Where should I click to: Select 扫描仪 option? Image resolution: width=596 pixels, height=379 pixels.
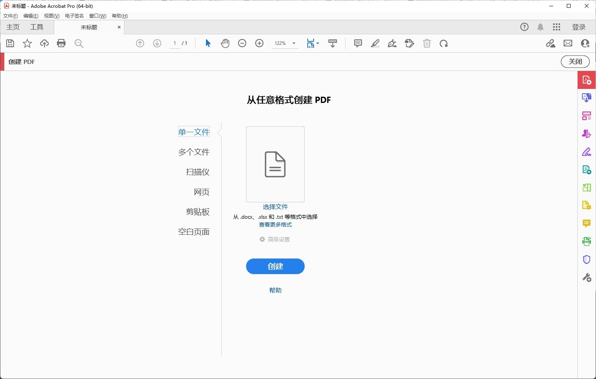click(x=198, y=172)
